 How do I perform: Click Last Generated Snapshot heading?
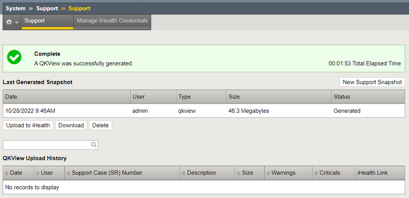38,82
